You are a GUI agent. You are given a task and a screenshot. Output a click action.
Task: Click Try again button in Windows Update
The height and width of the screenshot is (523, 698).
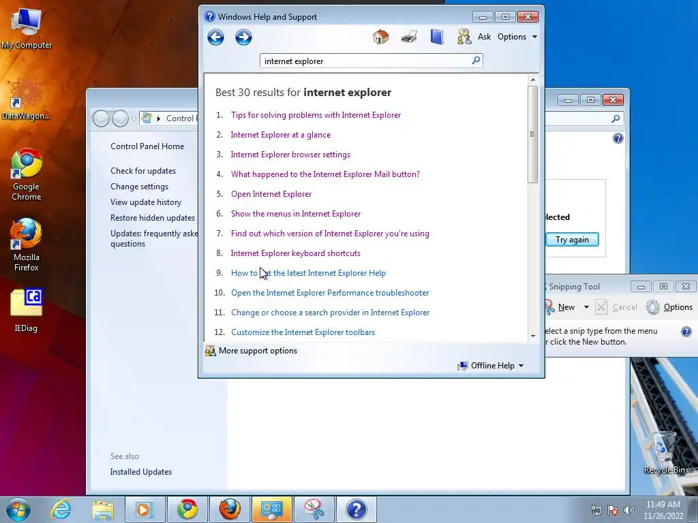(x=572, y=240)
